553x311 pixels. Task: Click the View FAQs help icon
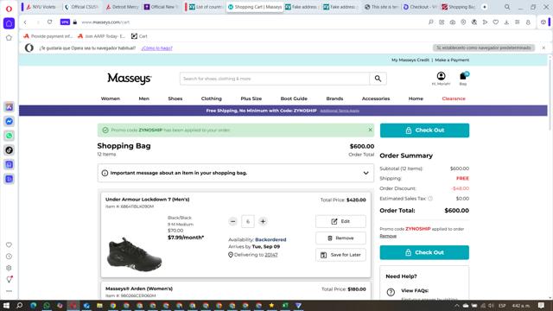(x=391, y=292)
